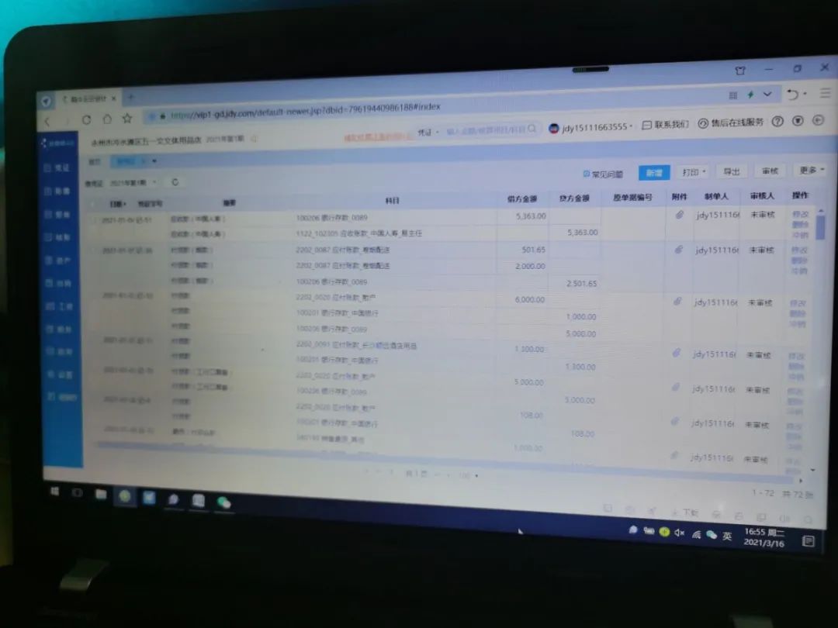This screenshot has width=838, height=628.
Task: Open the dropdown beside the undo-close arrow
Action: point(805,94)
